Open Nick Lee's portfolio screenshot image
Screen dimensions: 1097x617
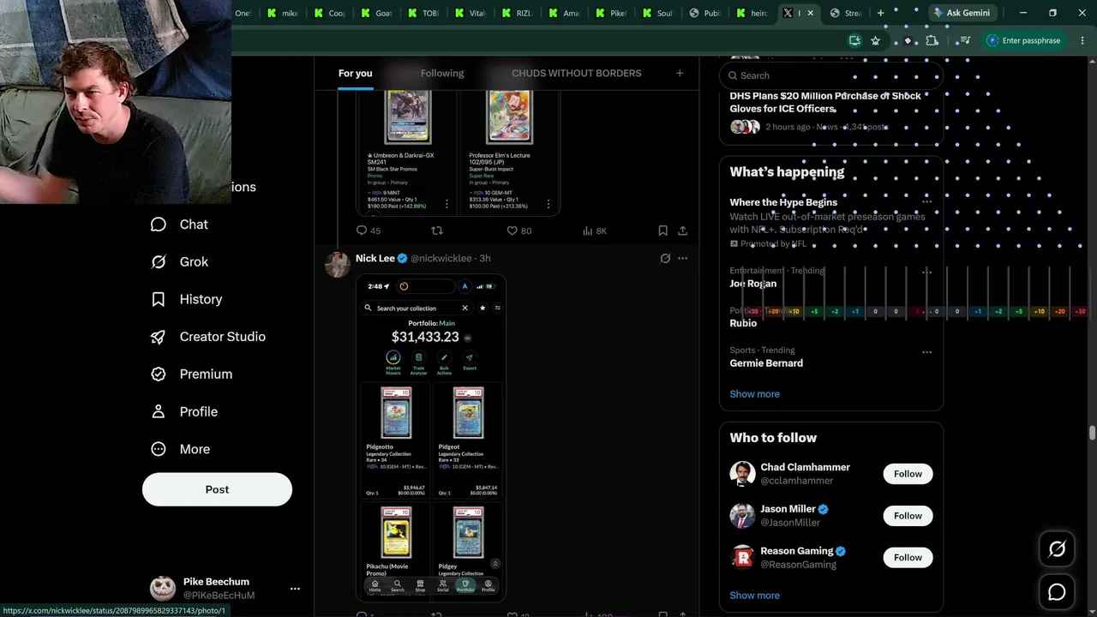431,437
